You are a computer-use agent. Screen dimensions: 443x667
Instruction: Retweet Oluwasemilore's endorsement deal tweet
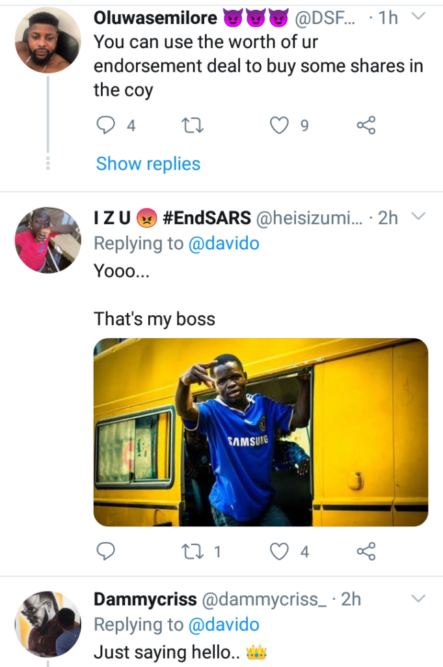pos(193,124)
